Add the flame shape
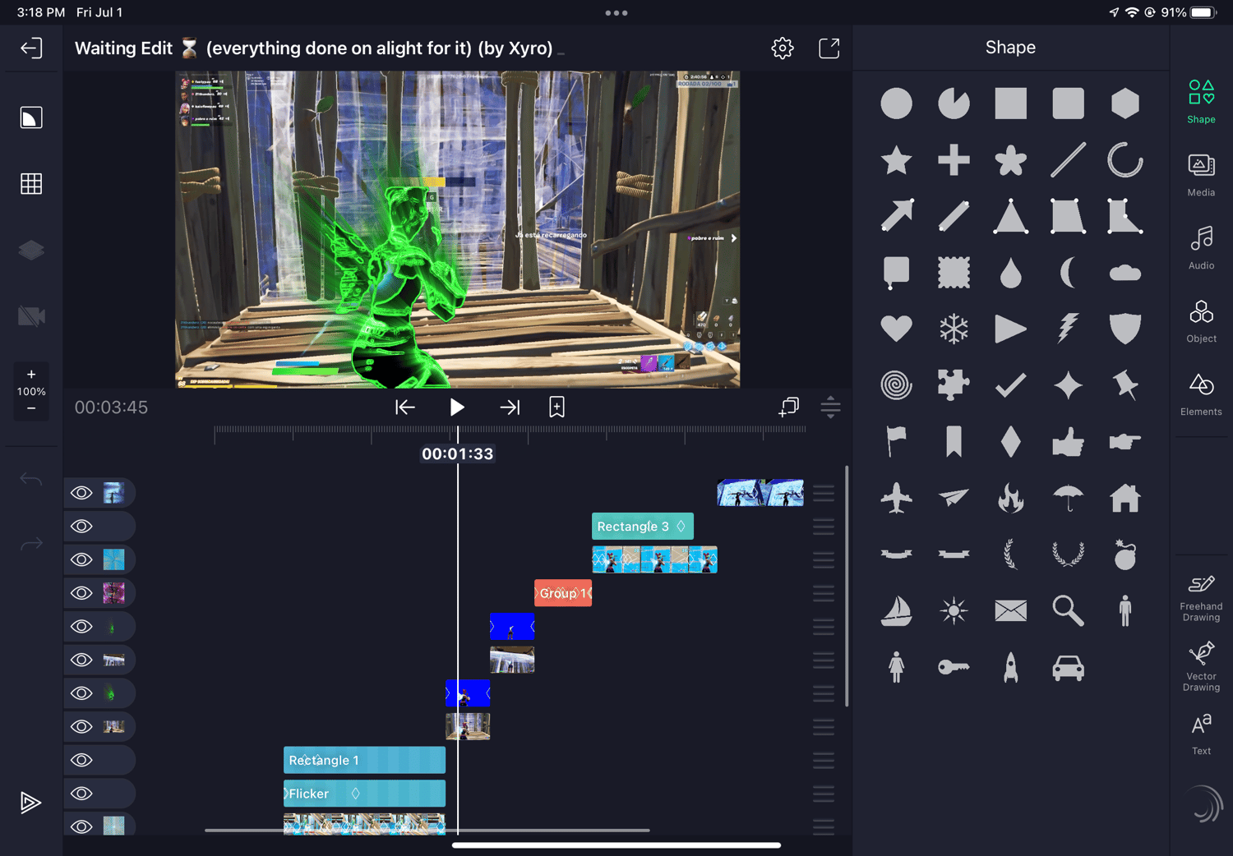The width and height of the screenshot is (1233, 856). click(x=1010, y=498)
